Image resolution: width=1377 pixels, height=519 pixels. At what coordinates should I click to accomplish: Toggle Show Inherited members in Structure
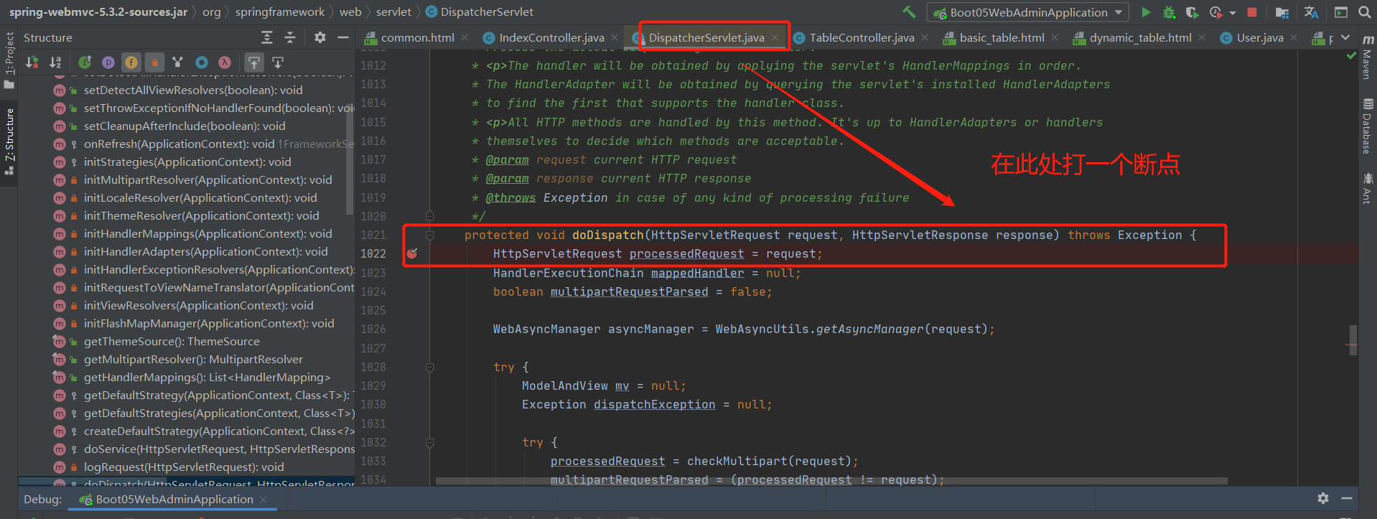(85, 62)
